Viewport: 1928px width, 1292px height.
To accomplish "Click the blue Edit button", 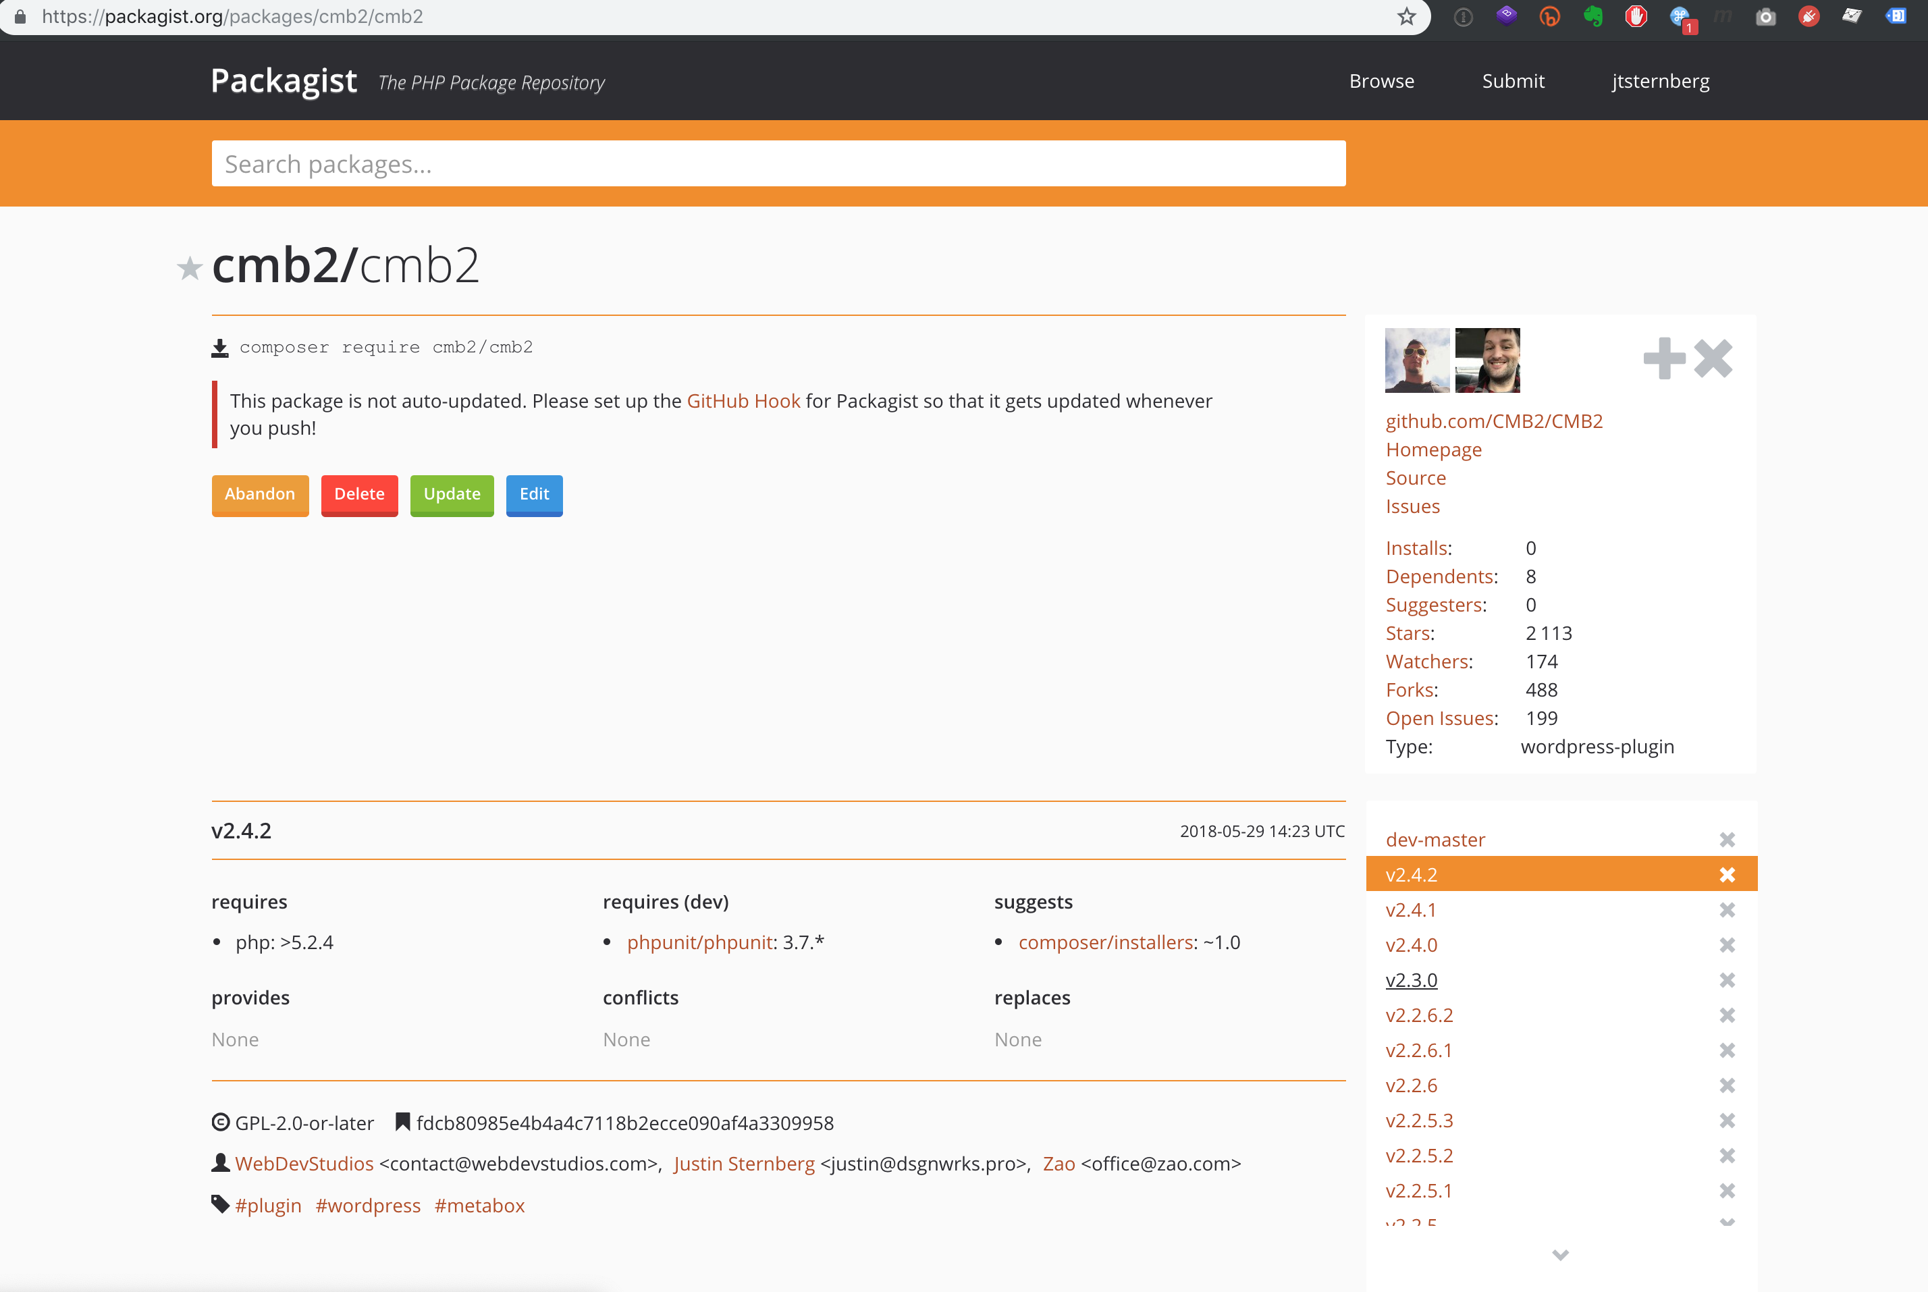I will pyautogui.click(x=534, y=495).
